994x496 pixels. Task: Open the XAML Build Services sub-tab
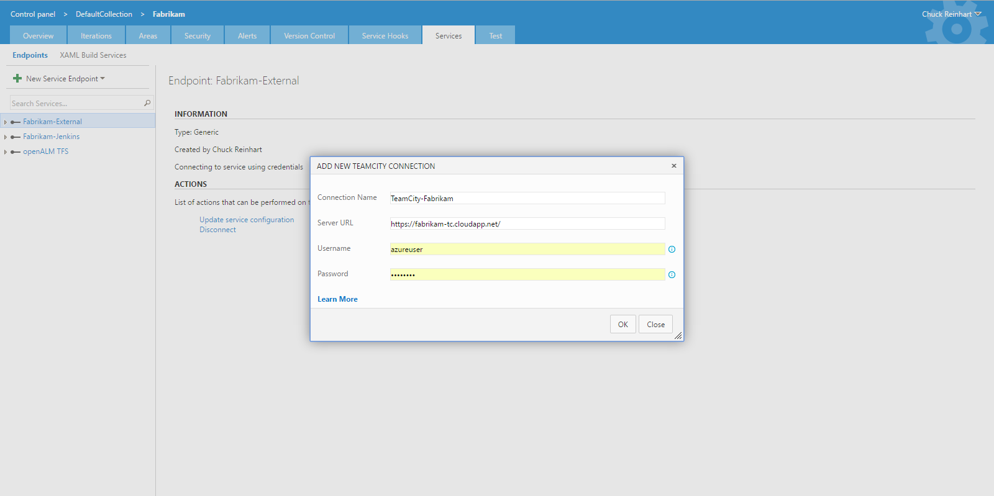[x=93, y=55]
